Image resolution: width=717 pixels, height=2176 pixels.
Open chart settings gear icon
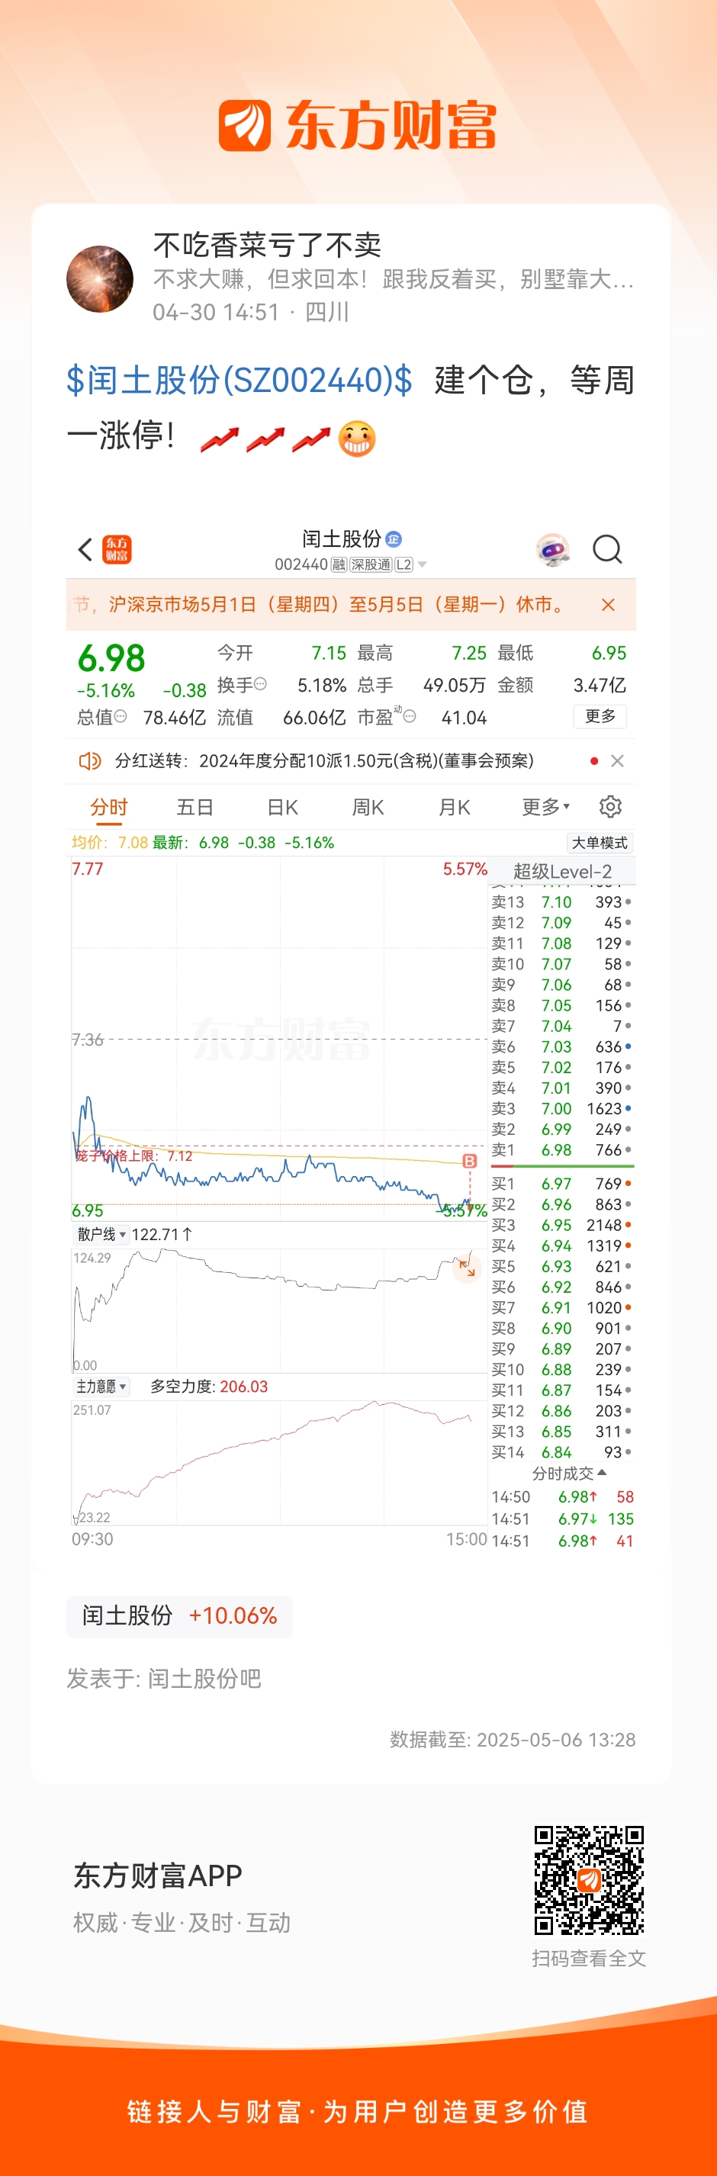point(609,807)
